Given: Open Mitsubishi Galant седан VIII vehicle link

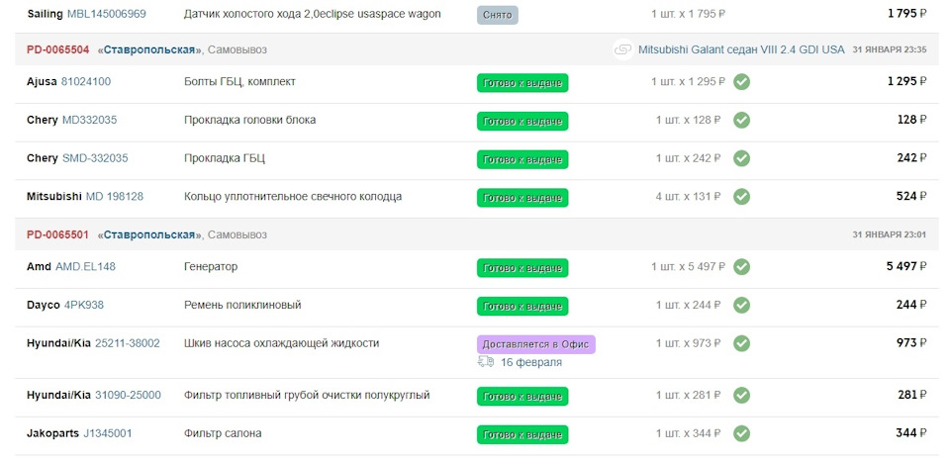Looking at the screenshot, I should [741, 49].
